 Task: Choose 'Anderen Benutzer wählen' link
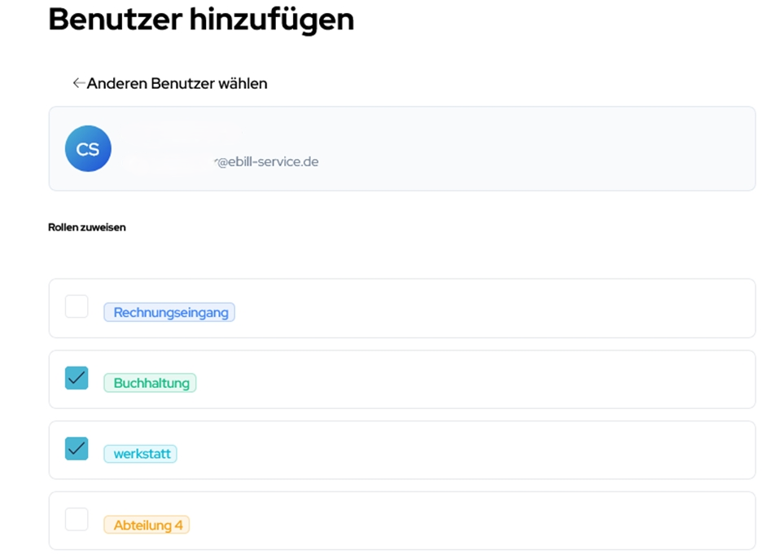pyautogui.click(x=177, y=83)
